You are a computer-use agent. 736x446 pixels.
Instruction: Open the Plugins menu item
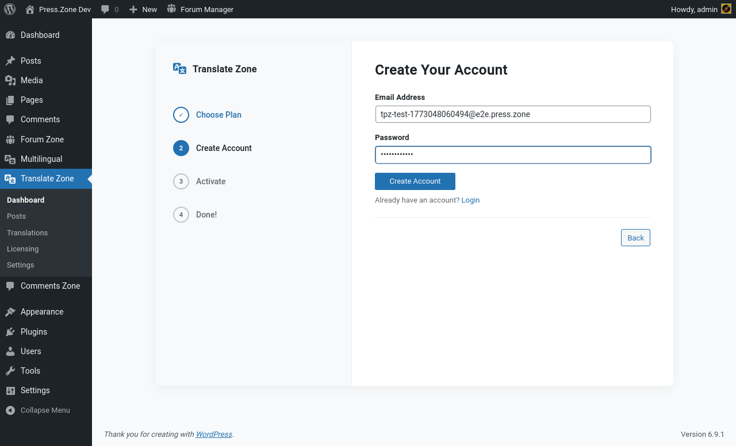[46, 332]
